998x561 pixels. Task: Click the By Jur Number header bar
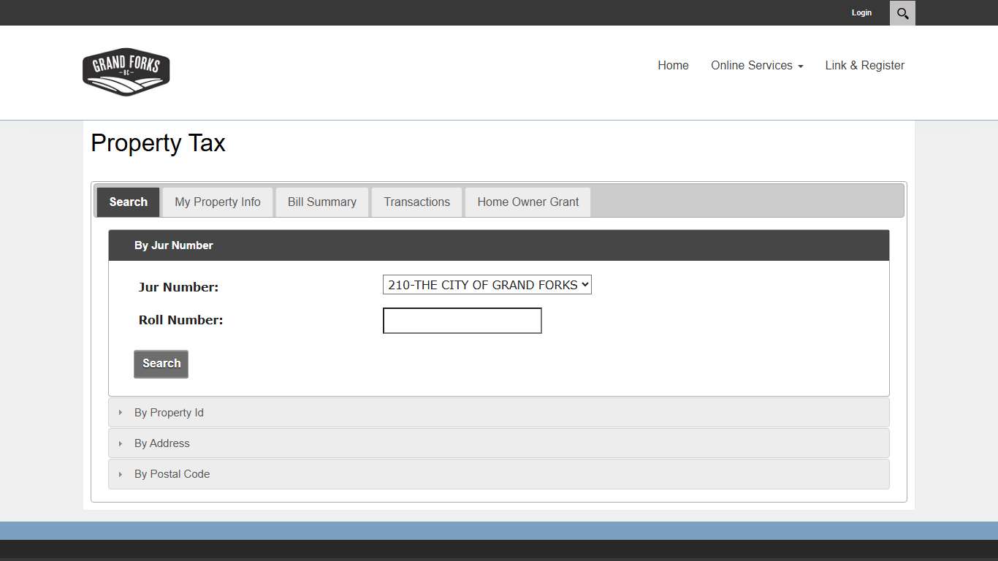[x=499, y=245]
